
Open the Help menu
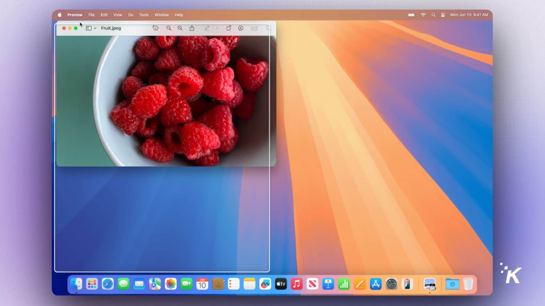[179, 15]
